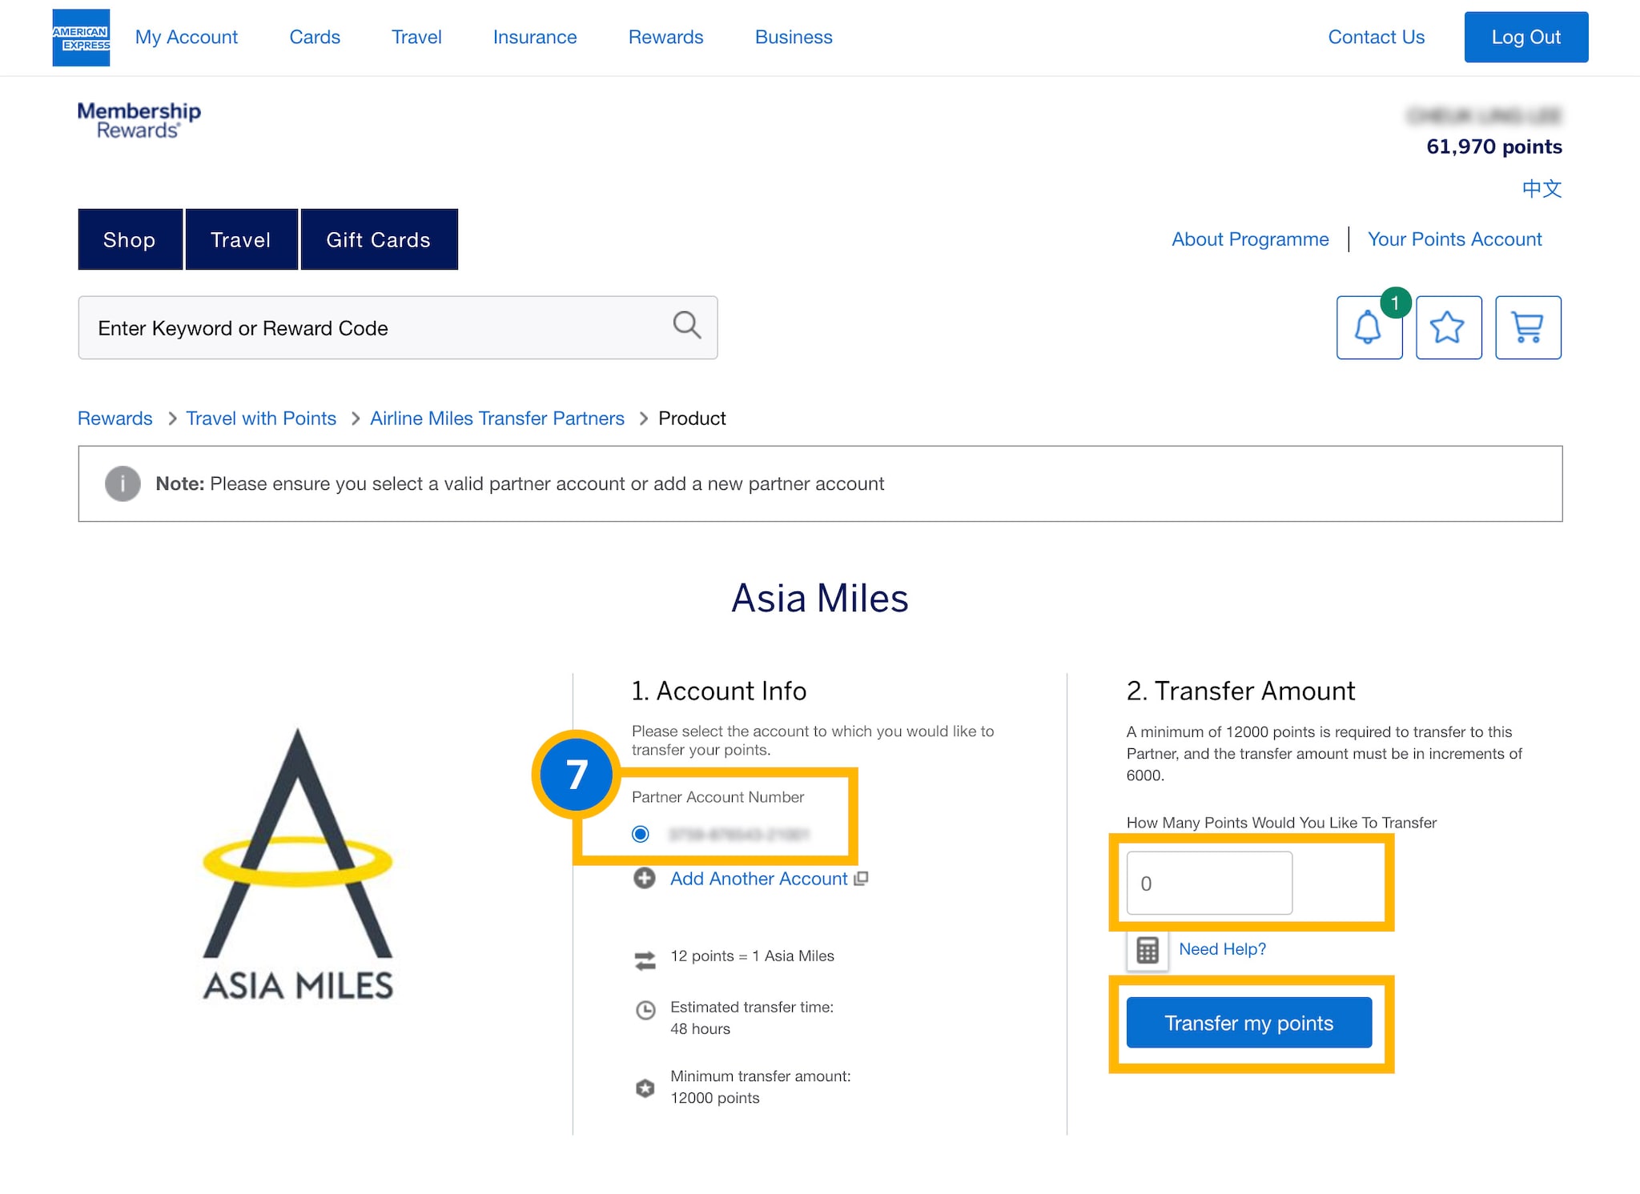1640x1194 pixels.
Task: Open the Travel dropdown in top navigation
Action: 416,38
